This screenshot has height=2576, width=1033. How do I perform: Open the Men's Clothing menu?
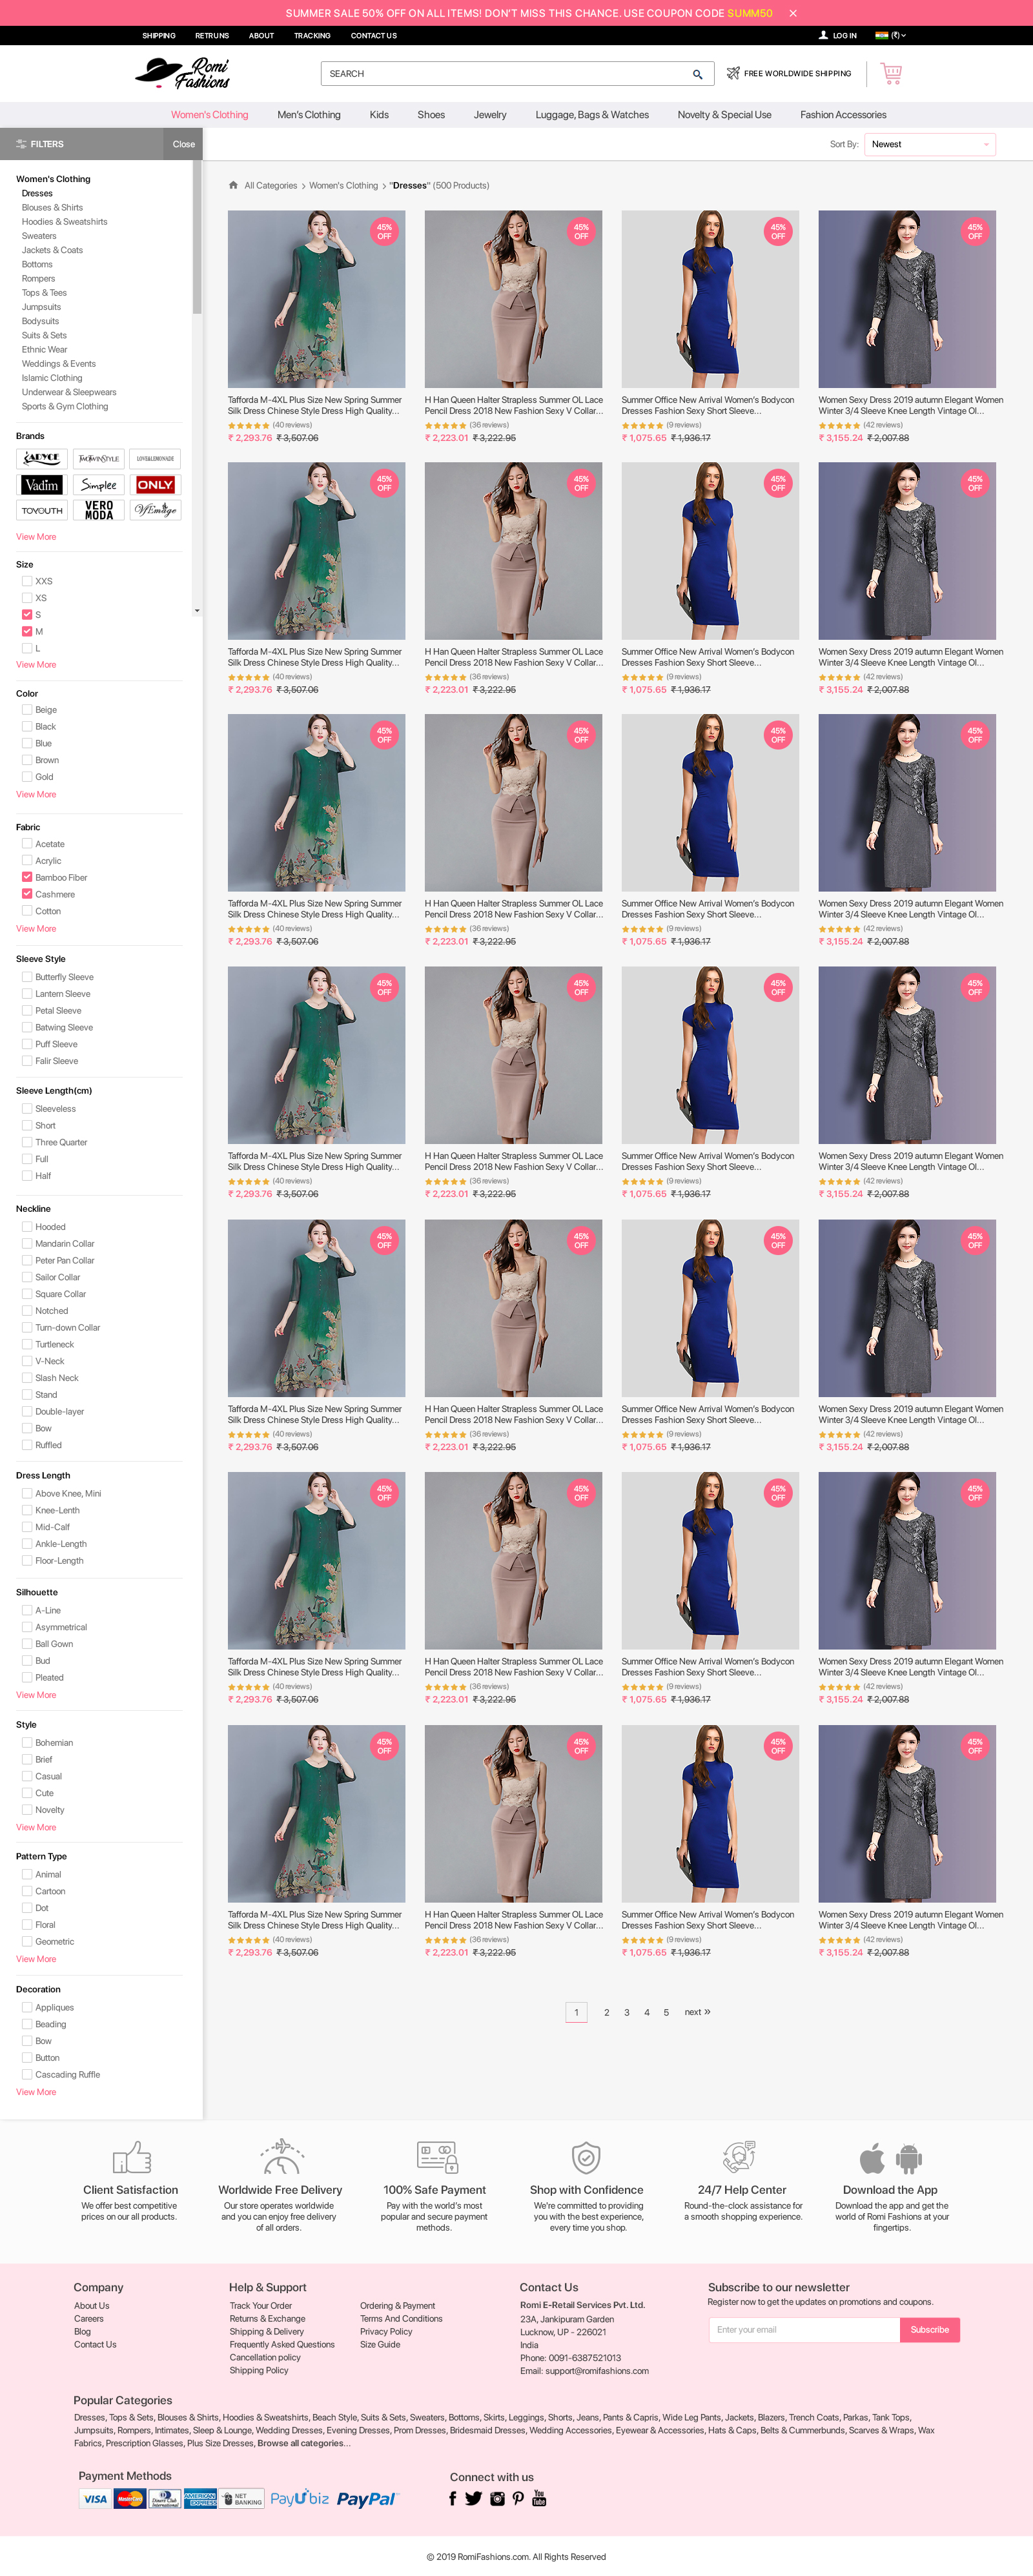coord(309,115)
